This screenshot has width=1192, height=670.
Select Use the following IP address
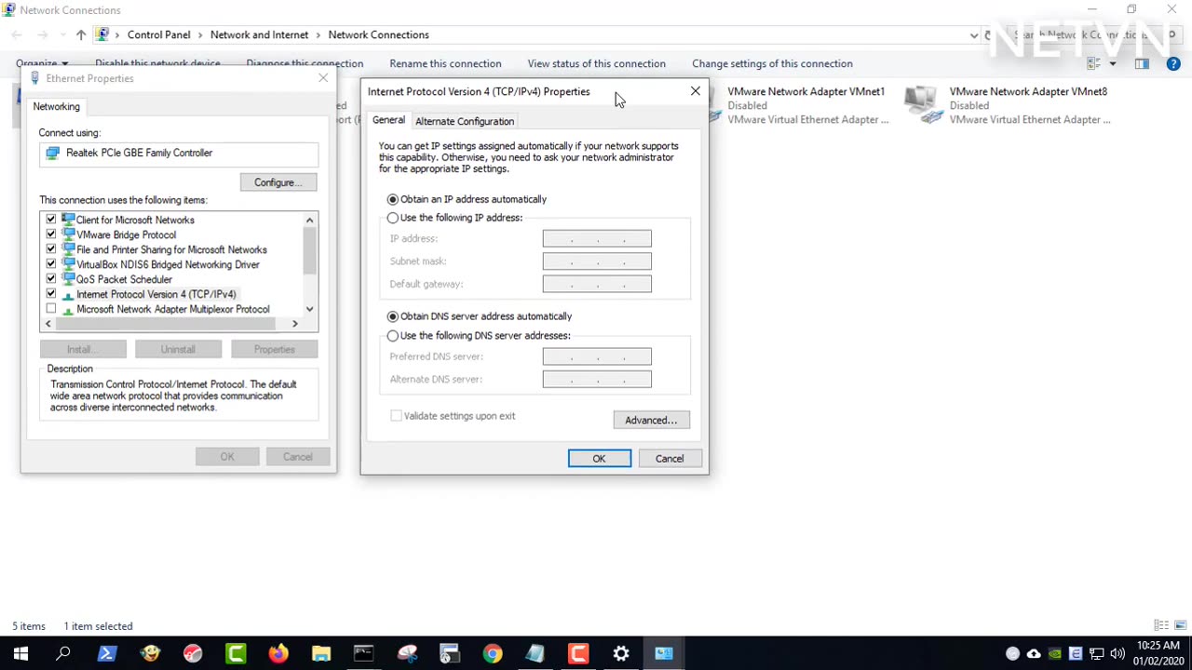pyautogui.click(x=393, y=218)
